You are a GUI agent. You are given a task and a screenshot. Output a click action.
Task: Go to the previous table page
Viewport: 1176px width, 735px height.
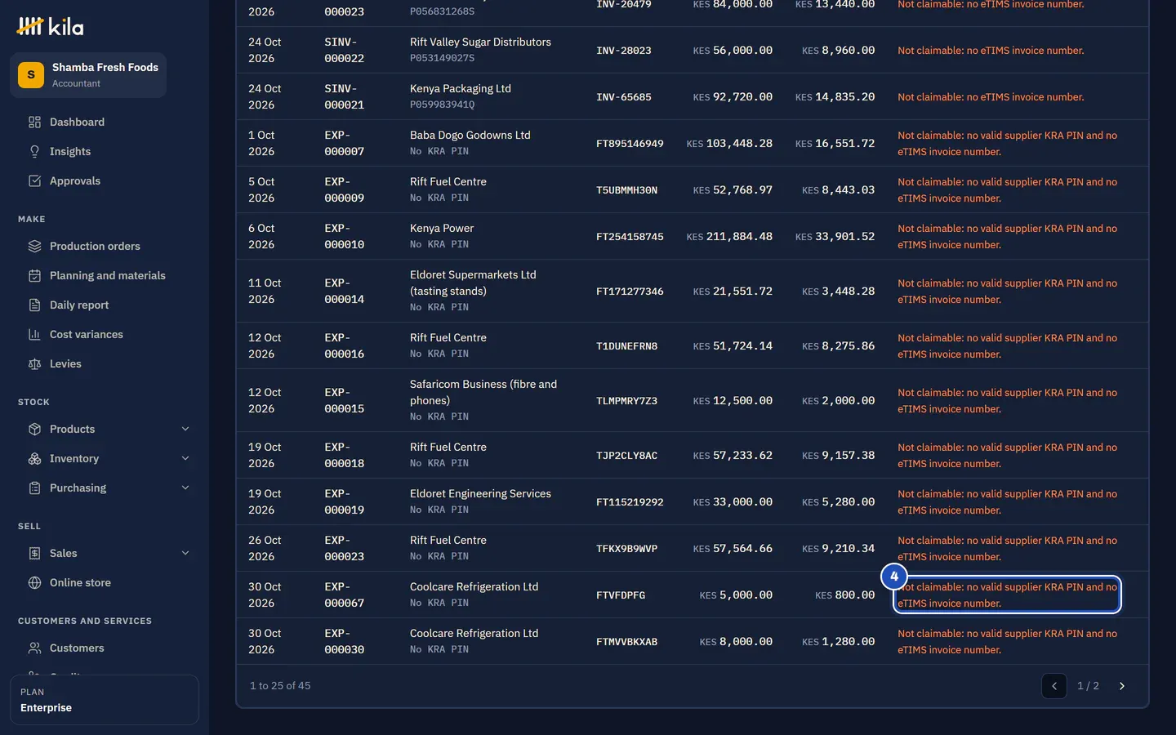(x=1054, y=686)
